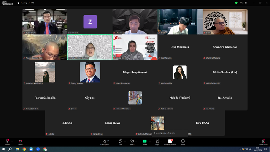Select Sapta's video tile
The image size is (270, 152).
point(180,22)
